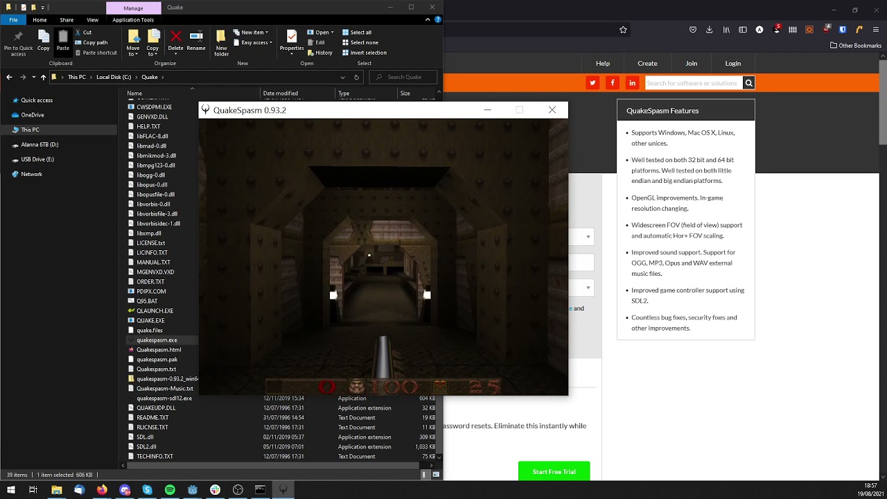Click Select none in ribbon
The image size is (887, 499).
tap(359, 42)
